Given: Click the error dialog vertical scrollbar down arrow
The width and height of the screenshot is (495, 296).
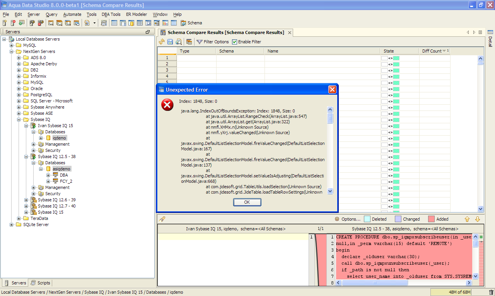Looking at the screenshot, I should tap(330, 191).
